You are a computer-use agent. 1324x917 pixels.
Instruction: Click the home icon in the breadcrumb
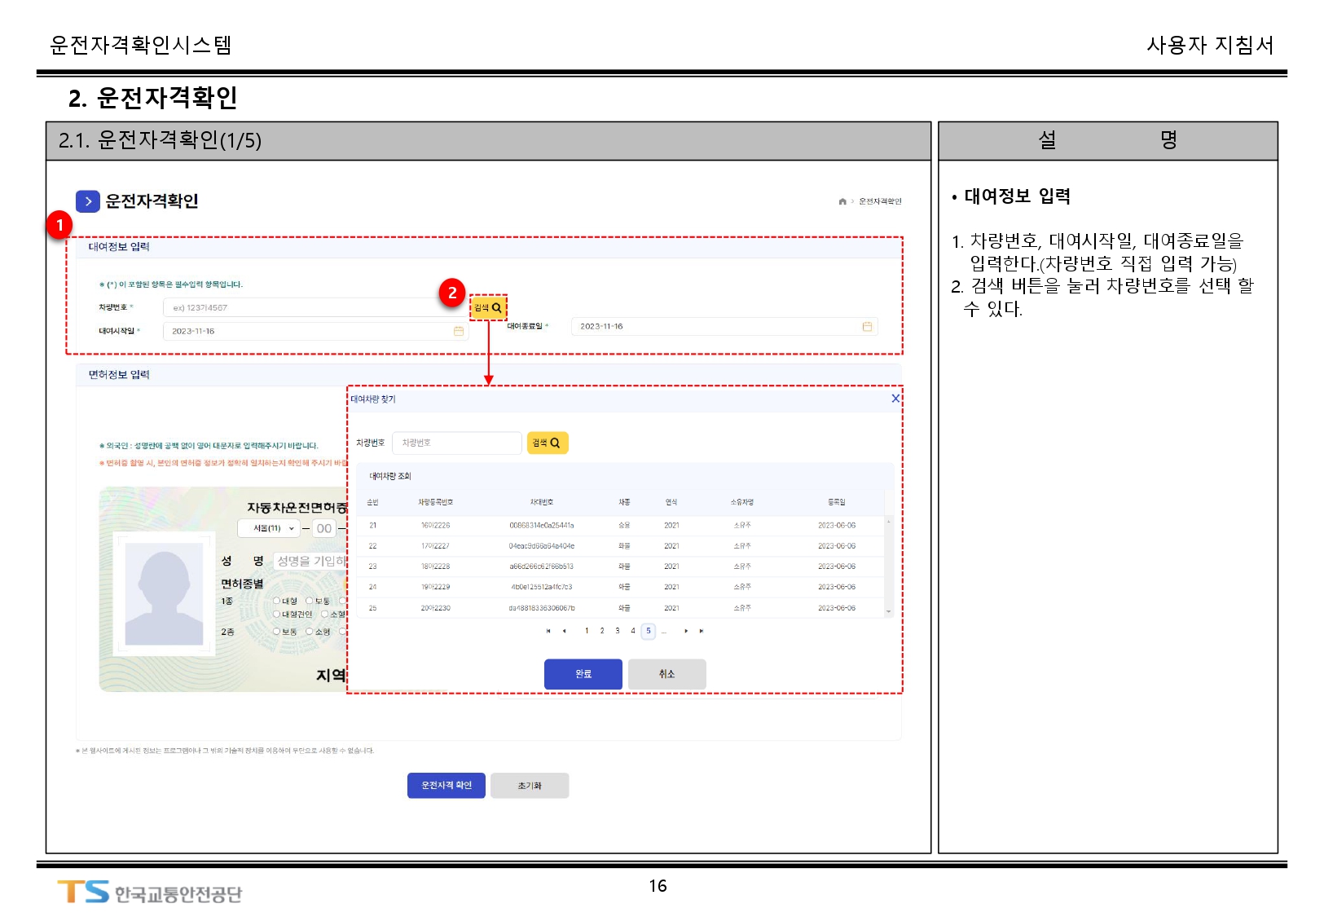click(842, 201)
